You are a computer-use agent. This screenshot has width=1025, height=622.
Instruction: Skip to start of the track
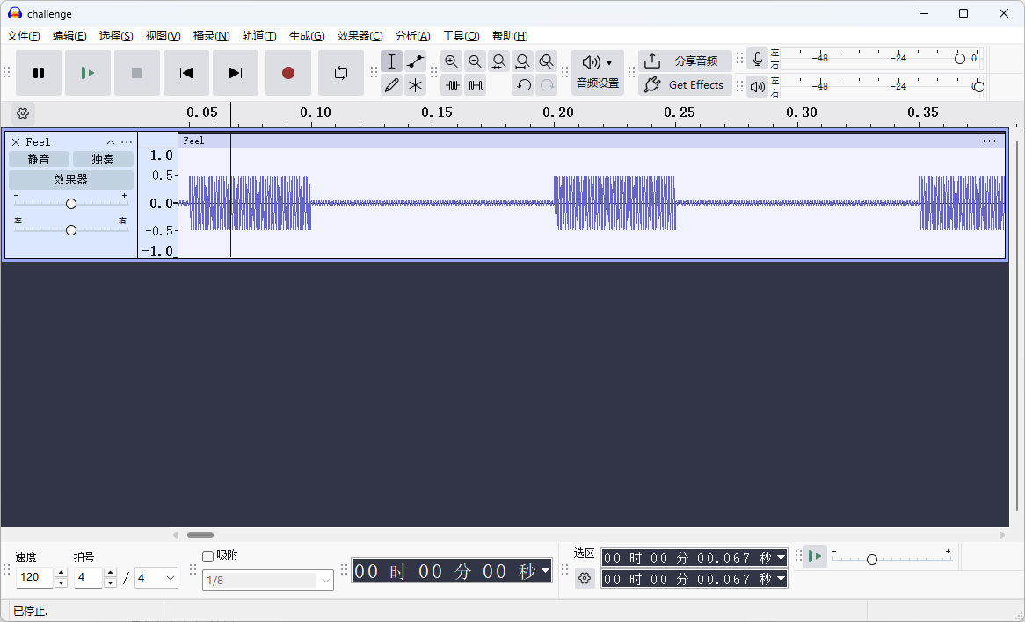click(x=186, y=73)
